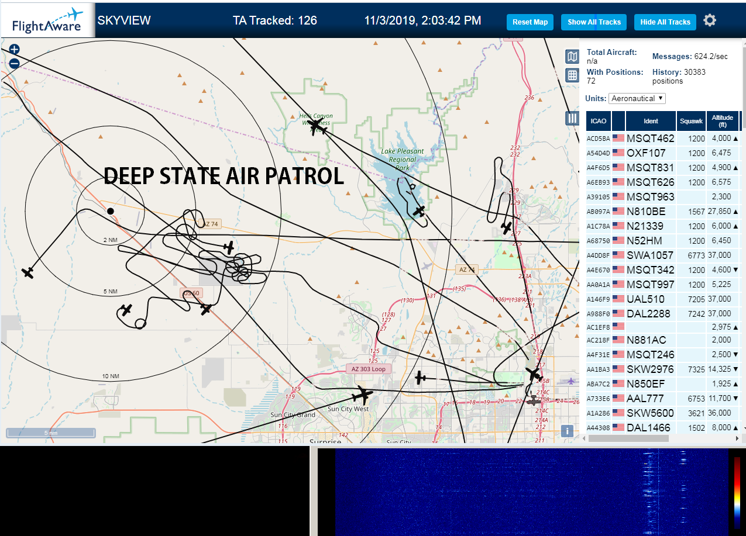
Task: Select the grey aircraft near the AZ 74 east label
Action: pos(426,266)
